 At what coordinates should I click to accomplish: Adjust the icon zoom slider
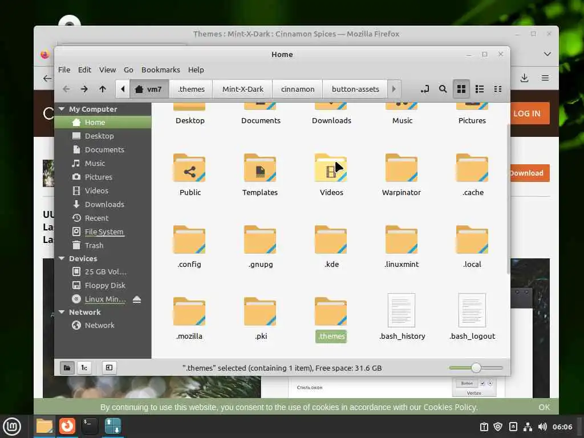point(476,368)
